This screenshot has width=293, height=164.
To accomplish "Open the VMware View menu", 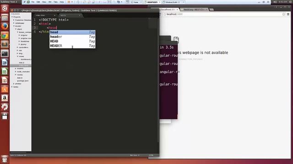I will pyautogui.click(x=44, y=2).
